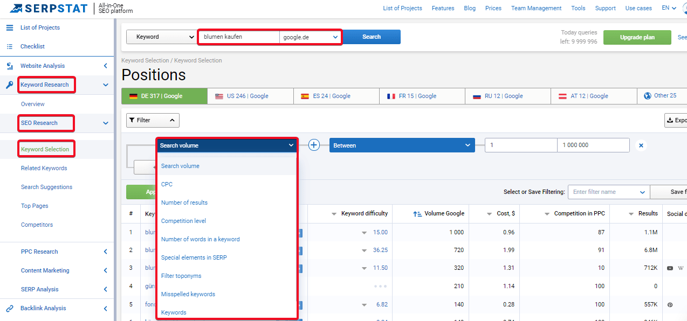The height and width of the screenshot is (321, 687).
Task: Click the Spain flag icon
Action: click(x=305, y=96)
